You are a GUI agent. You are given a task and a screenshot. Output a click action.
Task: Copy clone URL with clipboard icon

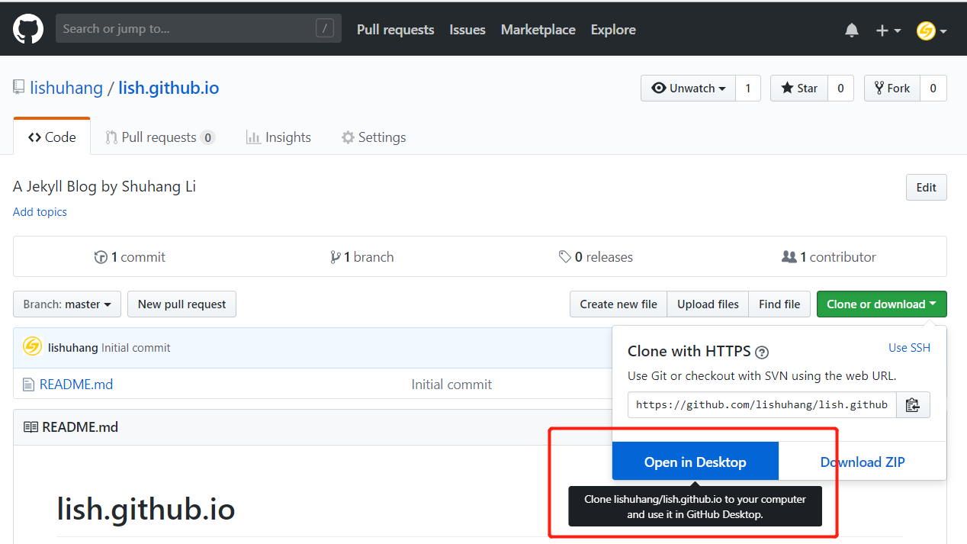913,405
